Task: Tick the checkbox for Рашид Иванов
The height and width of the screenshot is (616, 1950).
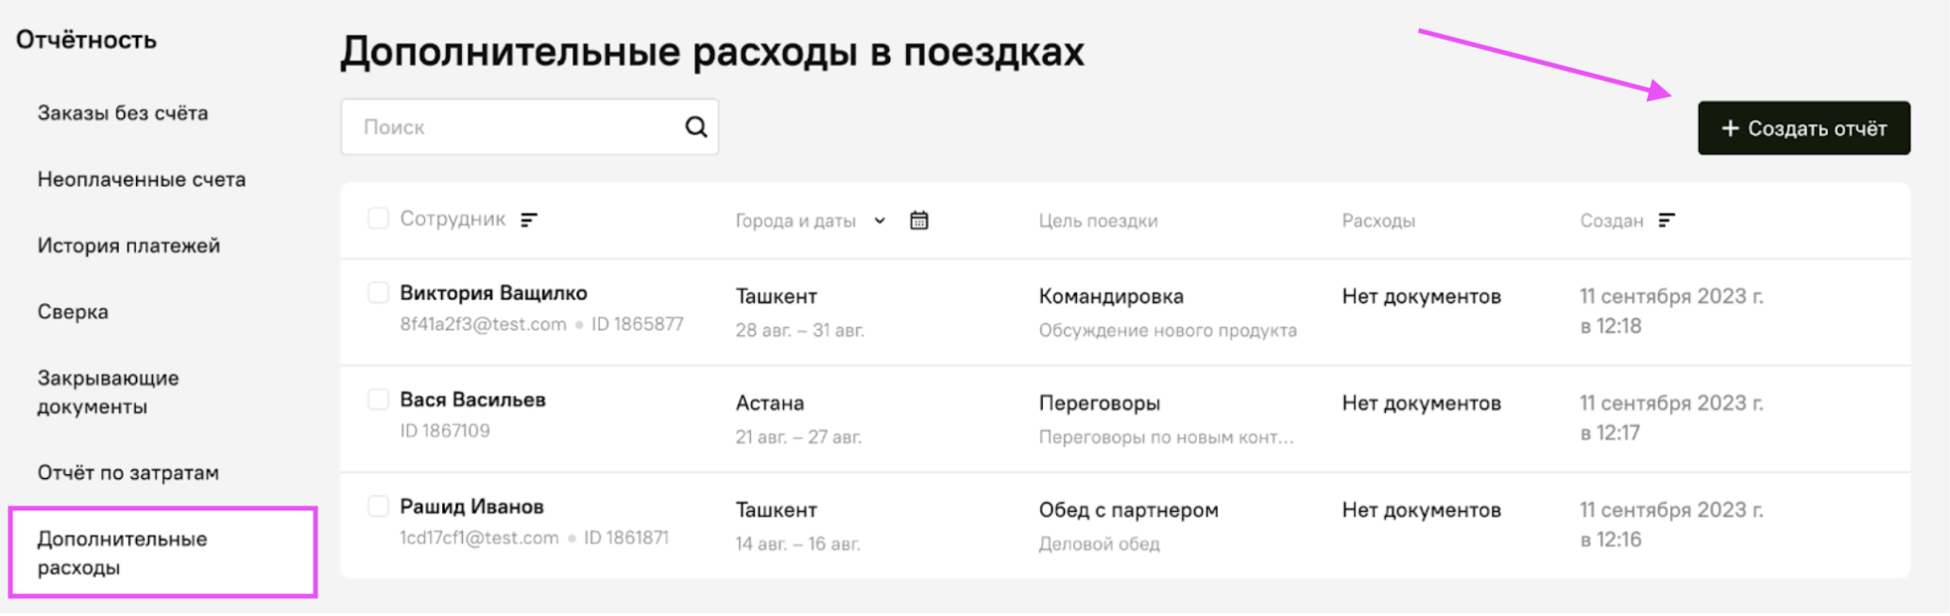Action: [x=378, y=506]
